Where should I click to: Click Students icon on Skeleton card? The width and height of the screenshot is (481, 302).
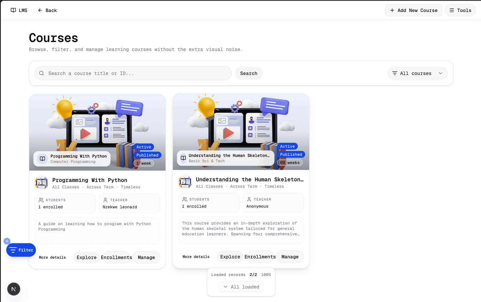point(185,199)
